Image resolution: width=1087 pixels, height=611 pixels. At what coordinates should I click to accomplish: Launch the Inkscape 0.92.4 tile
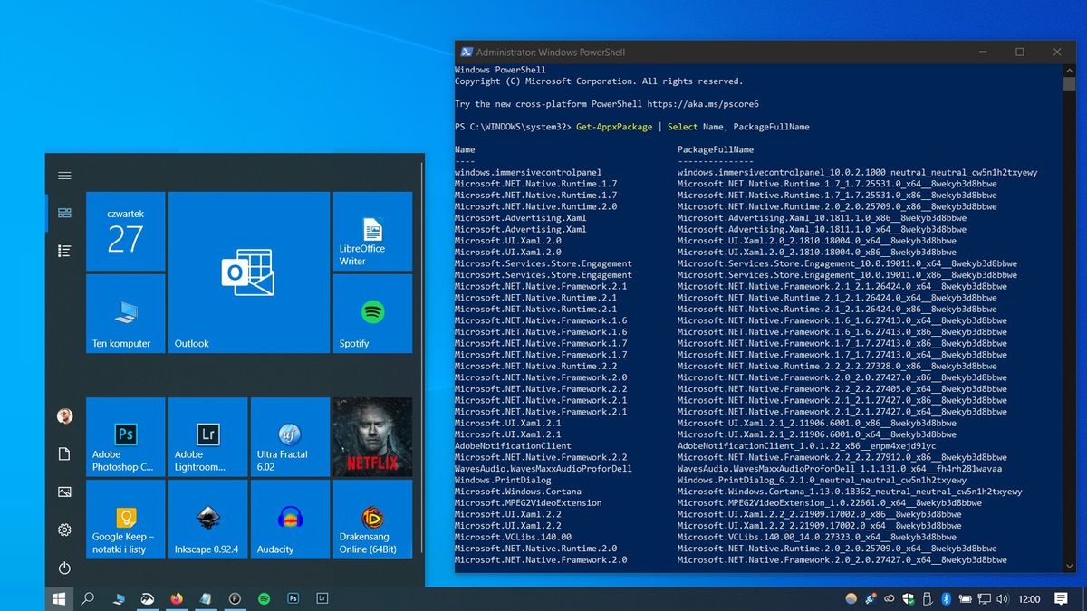coord(207,520)
